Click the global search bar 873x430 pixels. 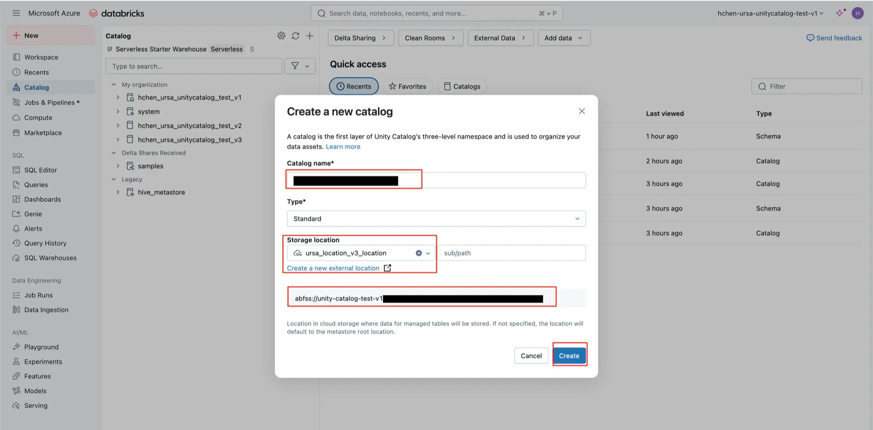tap(436, 13)
